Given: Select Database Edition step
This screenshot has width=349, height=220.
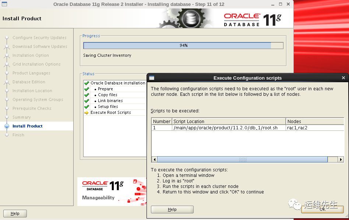Looking at the screenshot, I should tap(29, 82).
